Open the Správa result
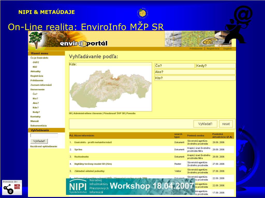265x198 pixels. click(78, 150)
